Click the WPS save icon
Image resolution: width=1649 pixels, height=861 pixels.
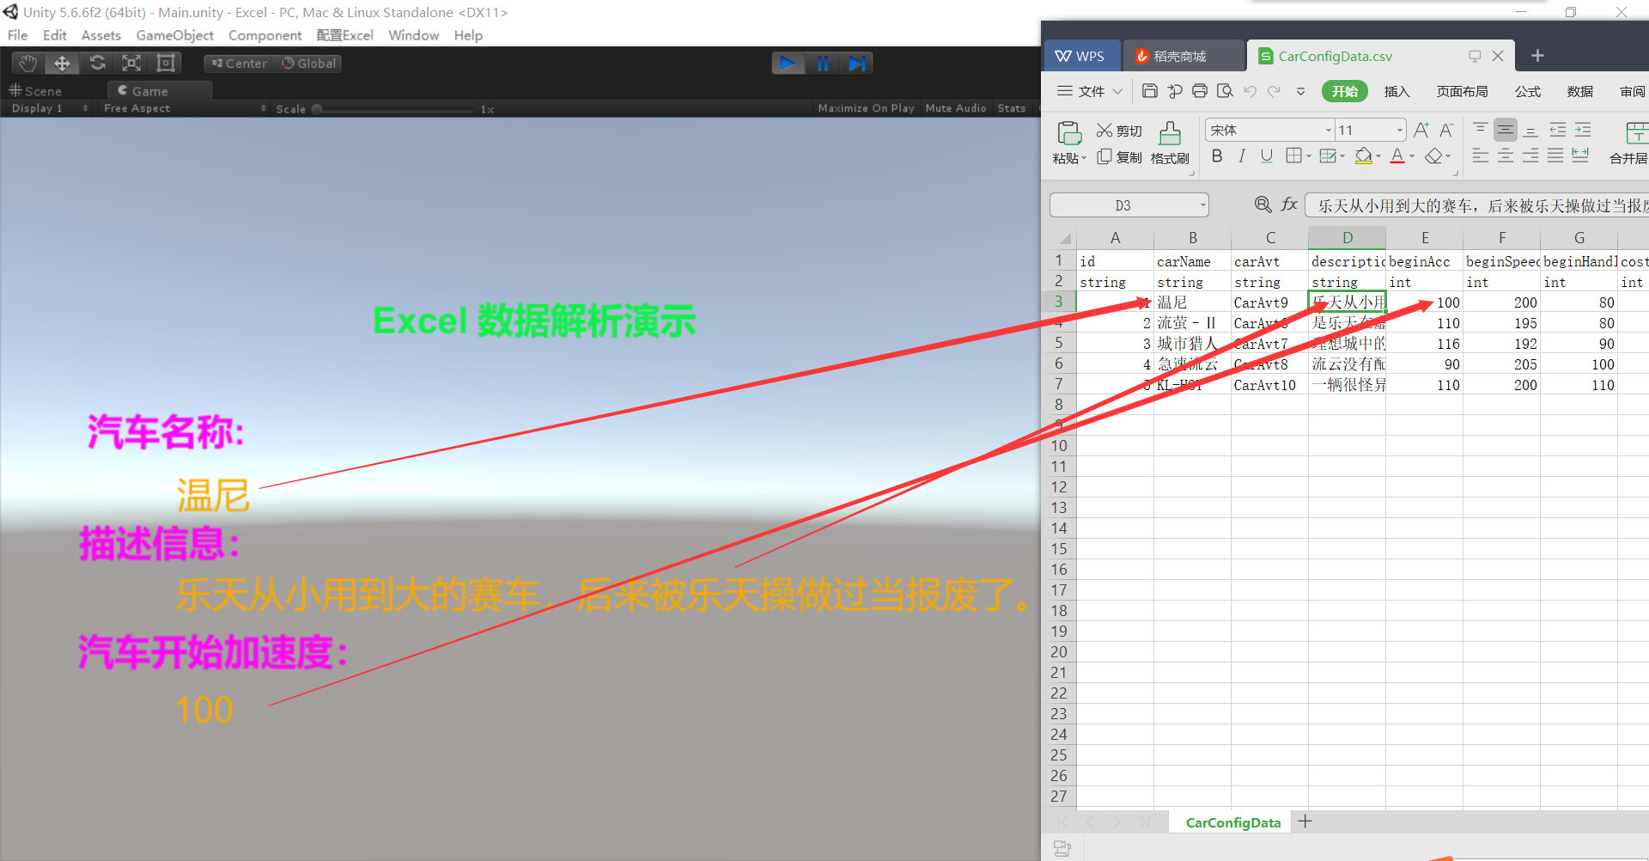(1150, 91)
